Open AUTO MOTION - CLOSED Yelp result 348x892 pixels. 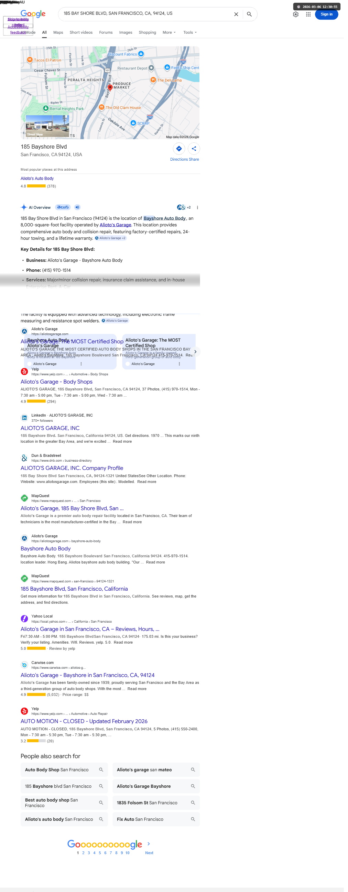tap(84, 721)
